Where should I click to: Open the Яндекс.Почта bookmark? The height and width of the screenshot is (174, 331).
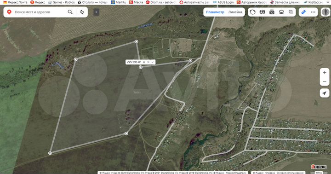pos(16,2)
